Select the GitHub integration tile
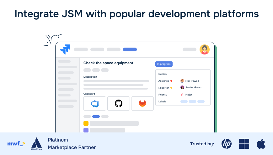The image size is (273, 155). 119,103
